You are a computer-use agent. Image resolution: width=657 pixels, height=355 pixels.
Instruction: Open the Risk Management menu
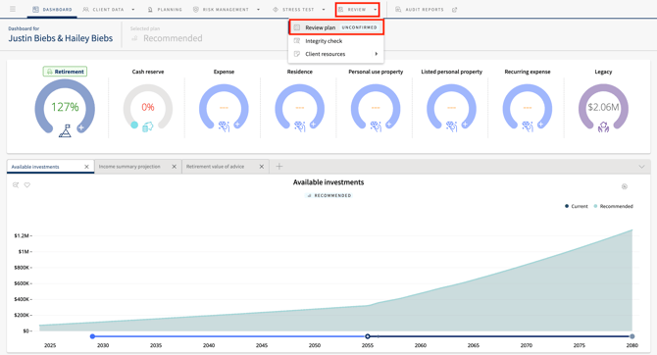[x=221, y=9]
